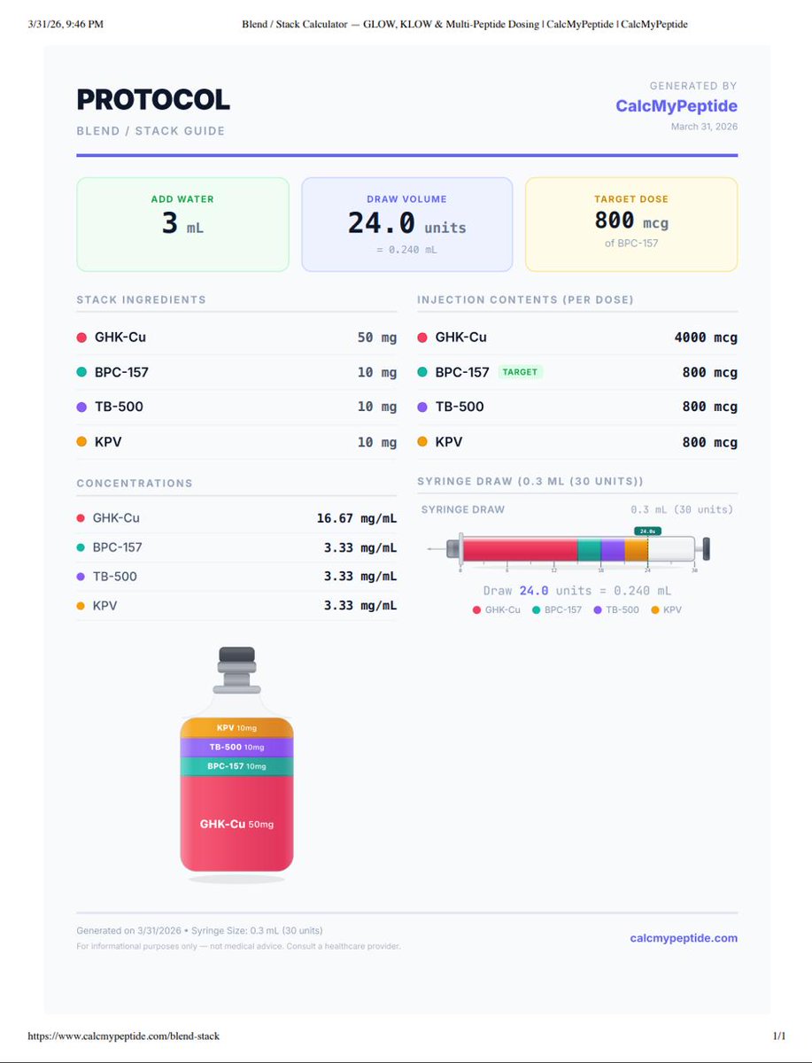The image size is (812, 1063).
Task: Click the purple TB-500 dot in Stack Ingredients
Action: pos(81,407)
